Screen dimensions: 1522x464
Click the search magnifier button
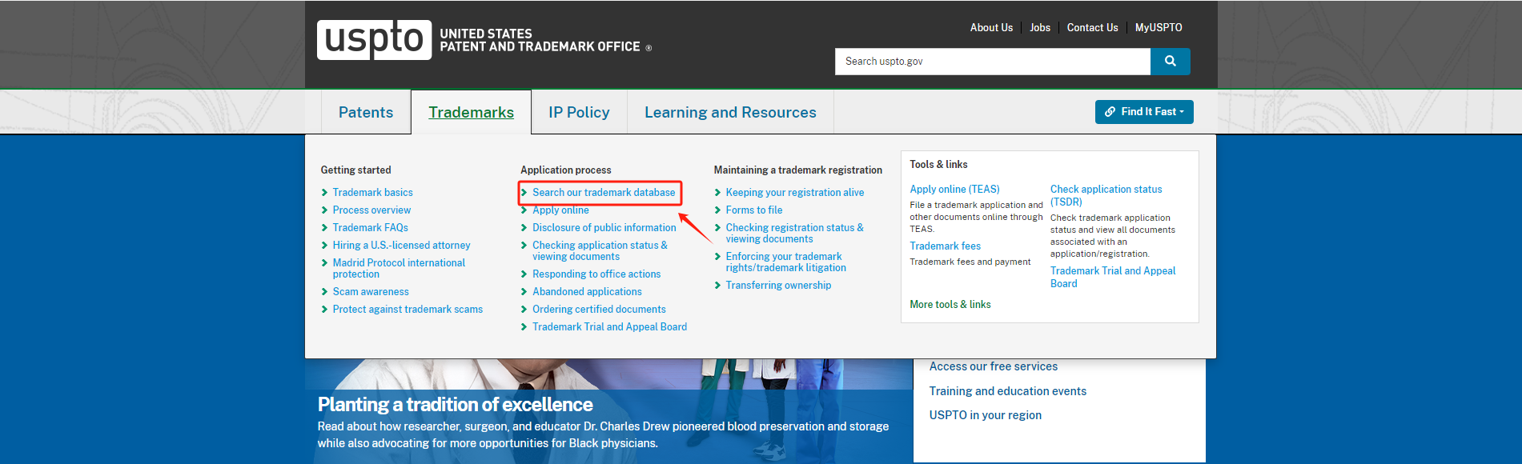[x=1170, y=62]
